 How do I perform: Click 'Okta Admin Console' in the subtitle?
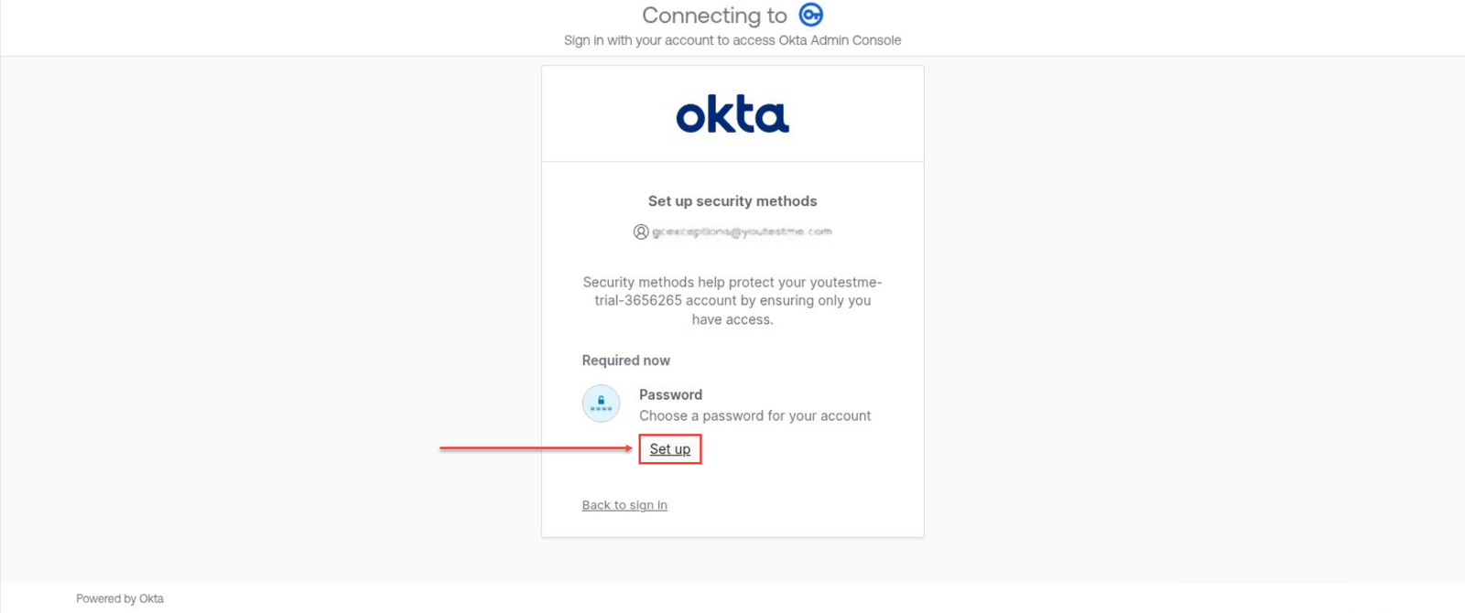point(840,40)
